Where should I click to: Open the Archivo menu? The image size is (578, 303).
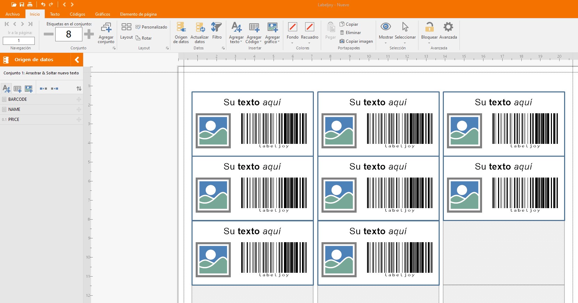tap(13, 14)
